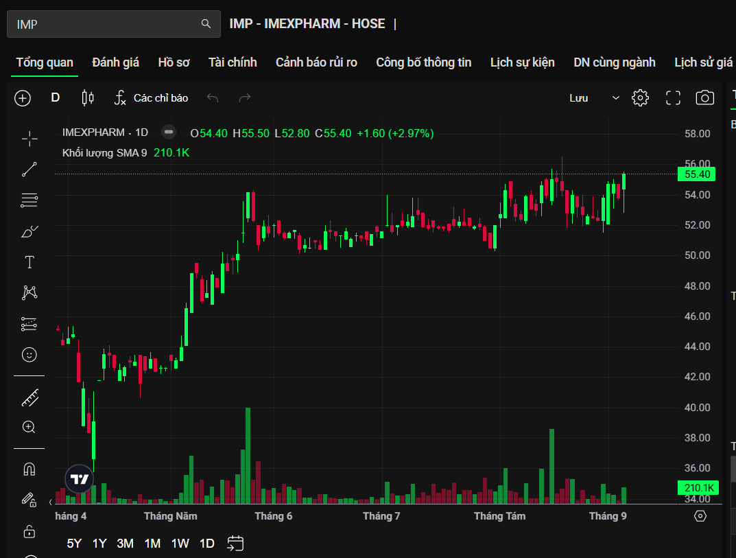This screenshot has width=736, height=558.
Task: Take a chart snapshot with camera icon
Action: tap(704, 97)
